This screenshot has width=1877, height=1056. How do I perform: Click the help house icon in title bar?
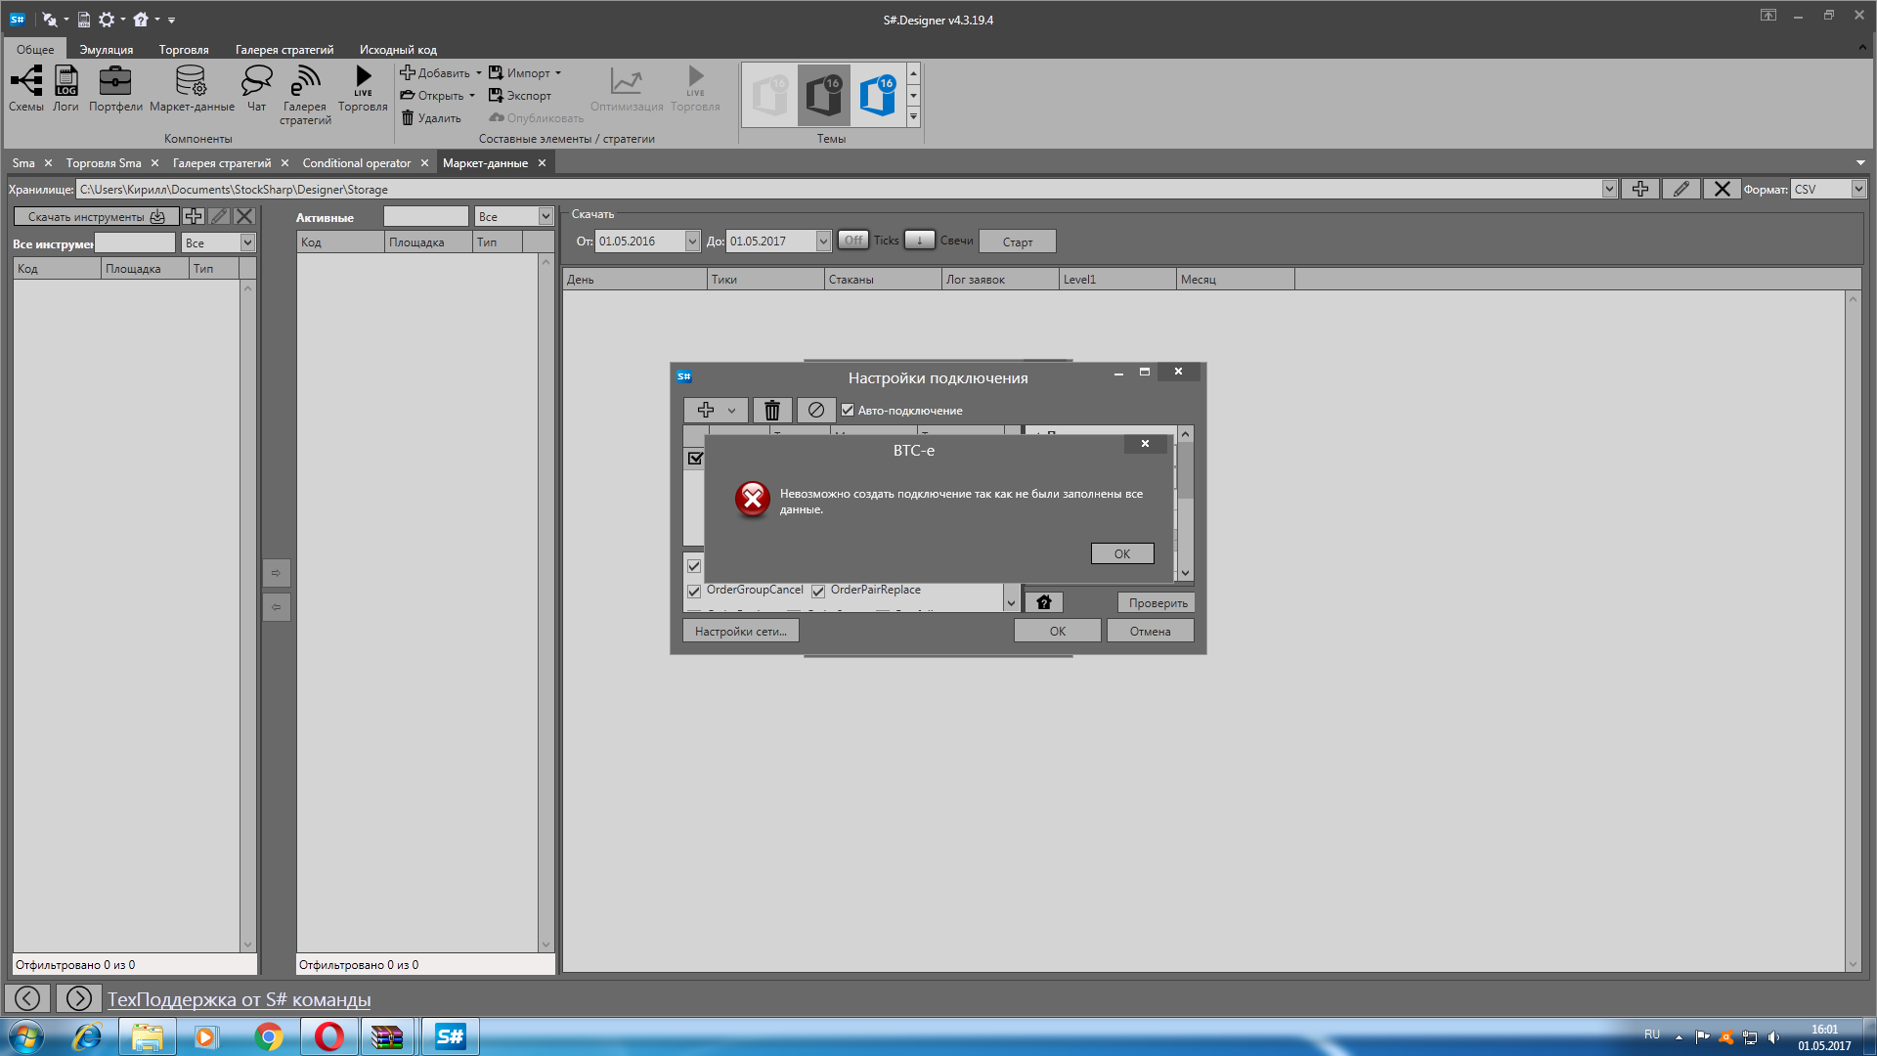[x=141, y=20]
